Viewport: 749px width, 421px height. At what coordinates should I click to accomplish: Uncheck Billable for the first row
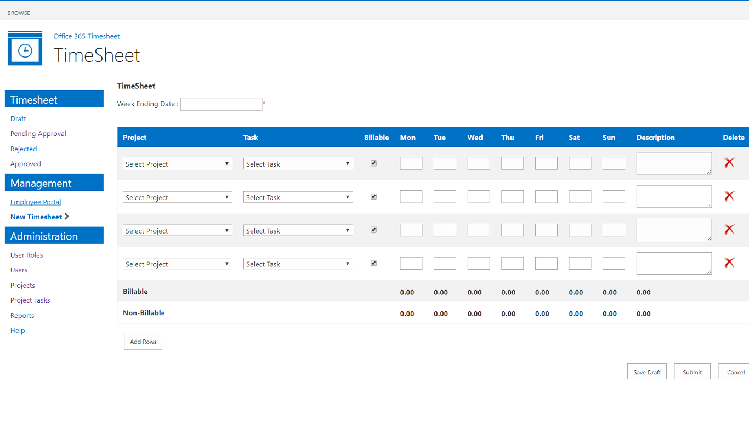pos(373,163)
